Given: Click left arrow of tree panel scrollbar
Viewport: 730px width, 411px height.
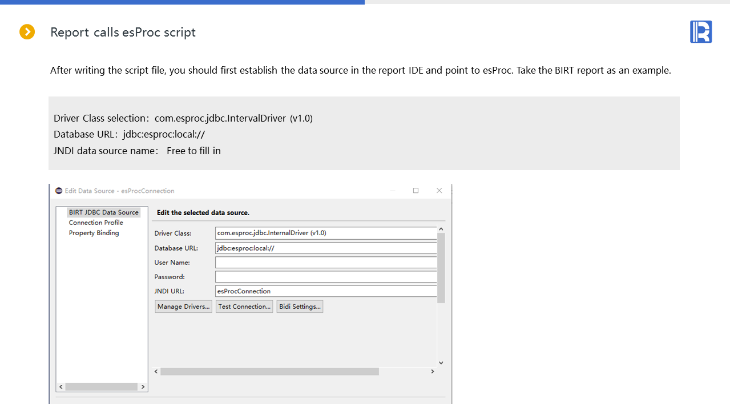Looking at the screenshot, I should pos(62,387).
